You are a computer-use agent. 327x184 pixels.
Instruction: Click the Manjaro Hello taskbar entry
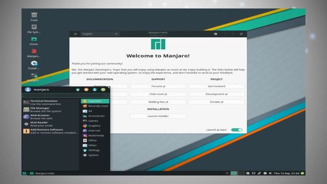(x=42, y=173)
